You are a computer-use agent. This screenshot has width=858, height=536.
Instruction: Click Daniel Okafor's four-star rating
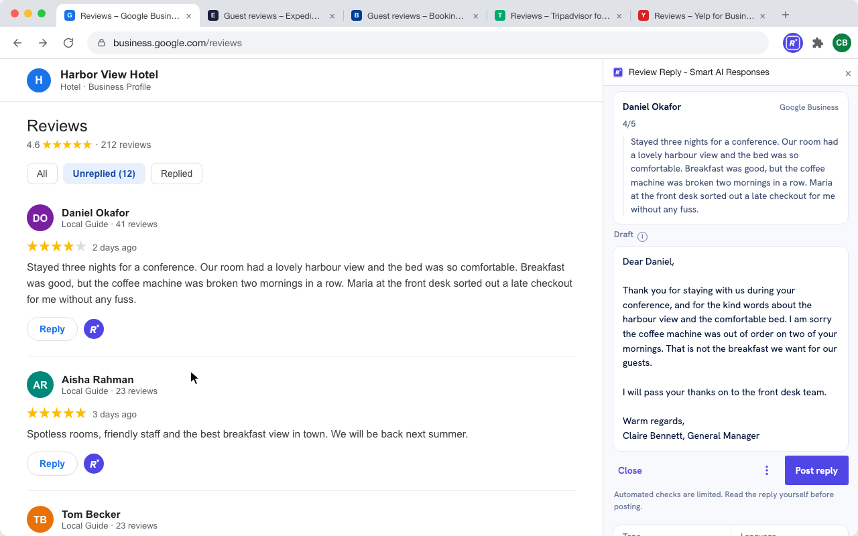click(56, 247)
